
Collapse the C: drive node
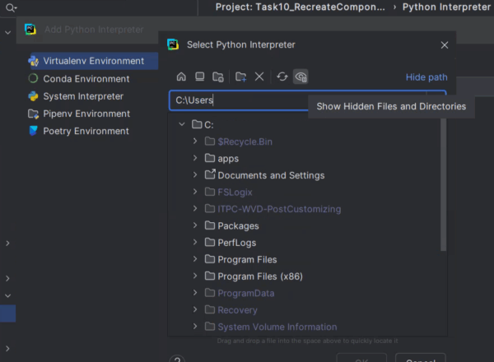(182, 124)
